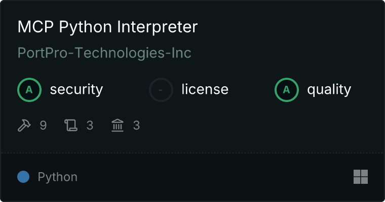Click the license label text

(x=205, y=90)
